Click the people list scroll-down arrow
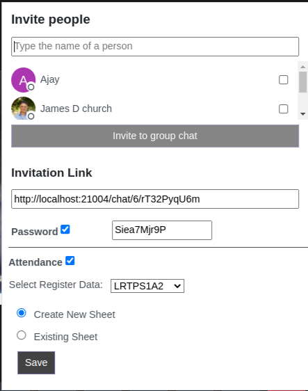 pyautogui.click(x=302, y=114)
